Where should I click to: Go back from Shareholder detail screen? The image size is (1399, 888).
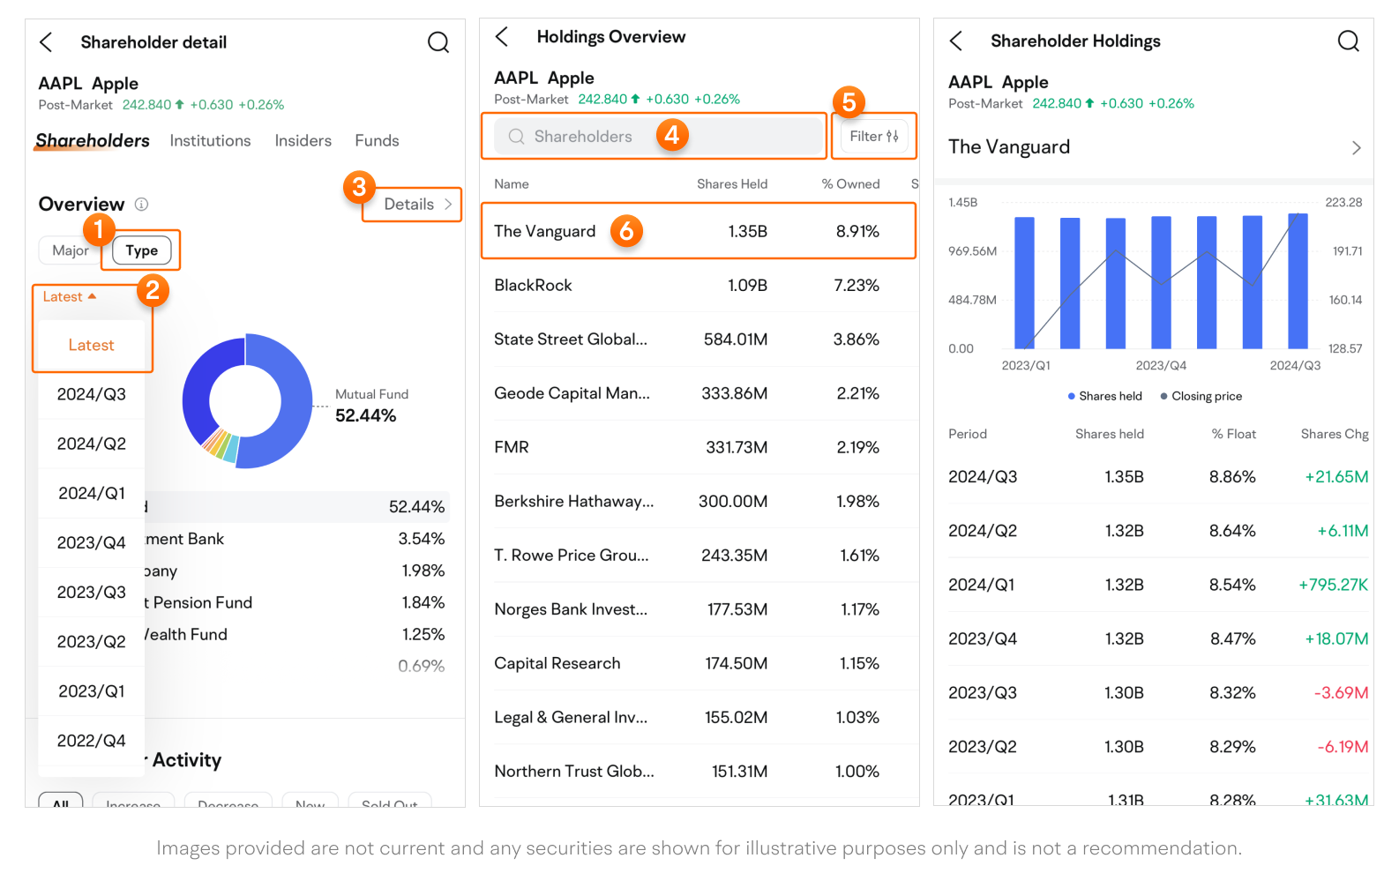tap(47, 42)
